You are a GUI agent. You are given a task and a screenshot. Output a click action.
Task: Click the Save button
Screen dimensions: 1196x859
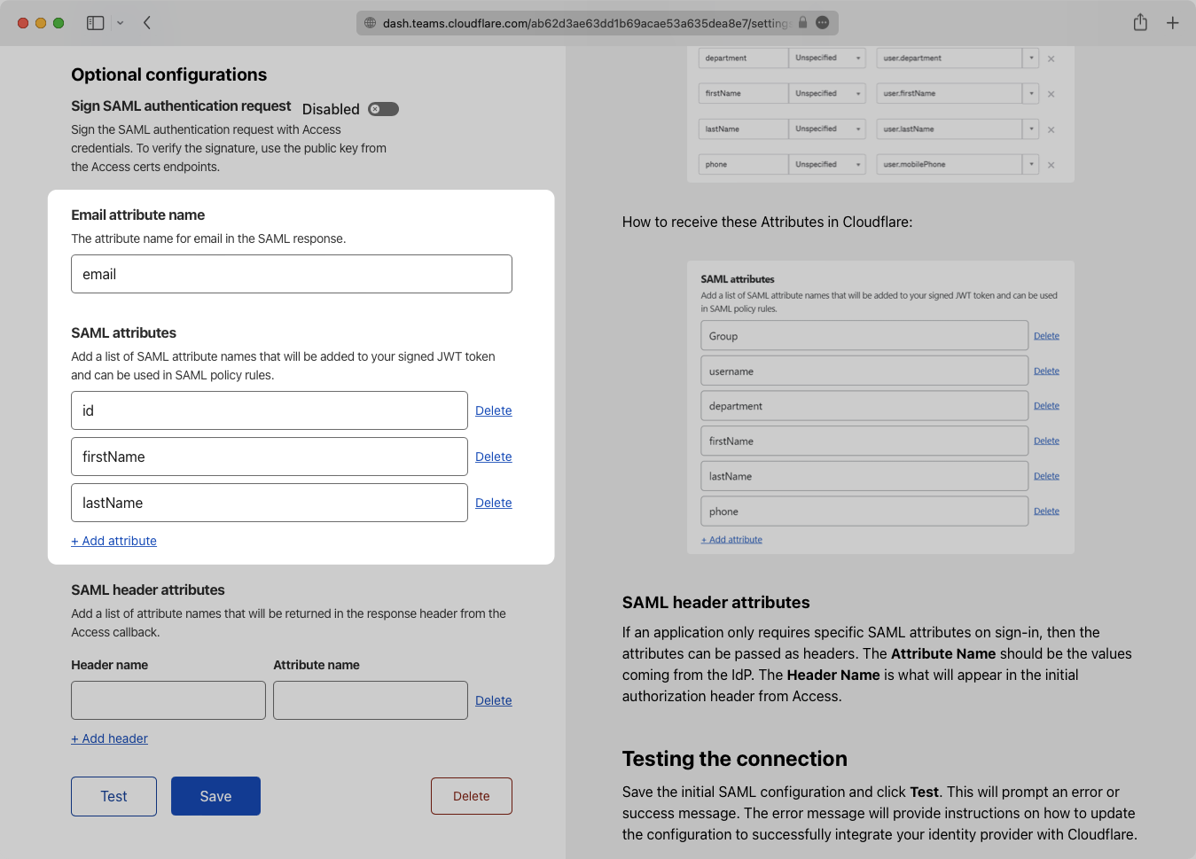click(x=215, y=796)
